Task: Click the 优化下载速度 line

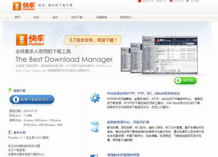Action: click(17, 150)
